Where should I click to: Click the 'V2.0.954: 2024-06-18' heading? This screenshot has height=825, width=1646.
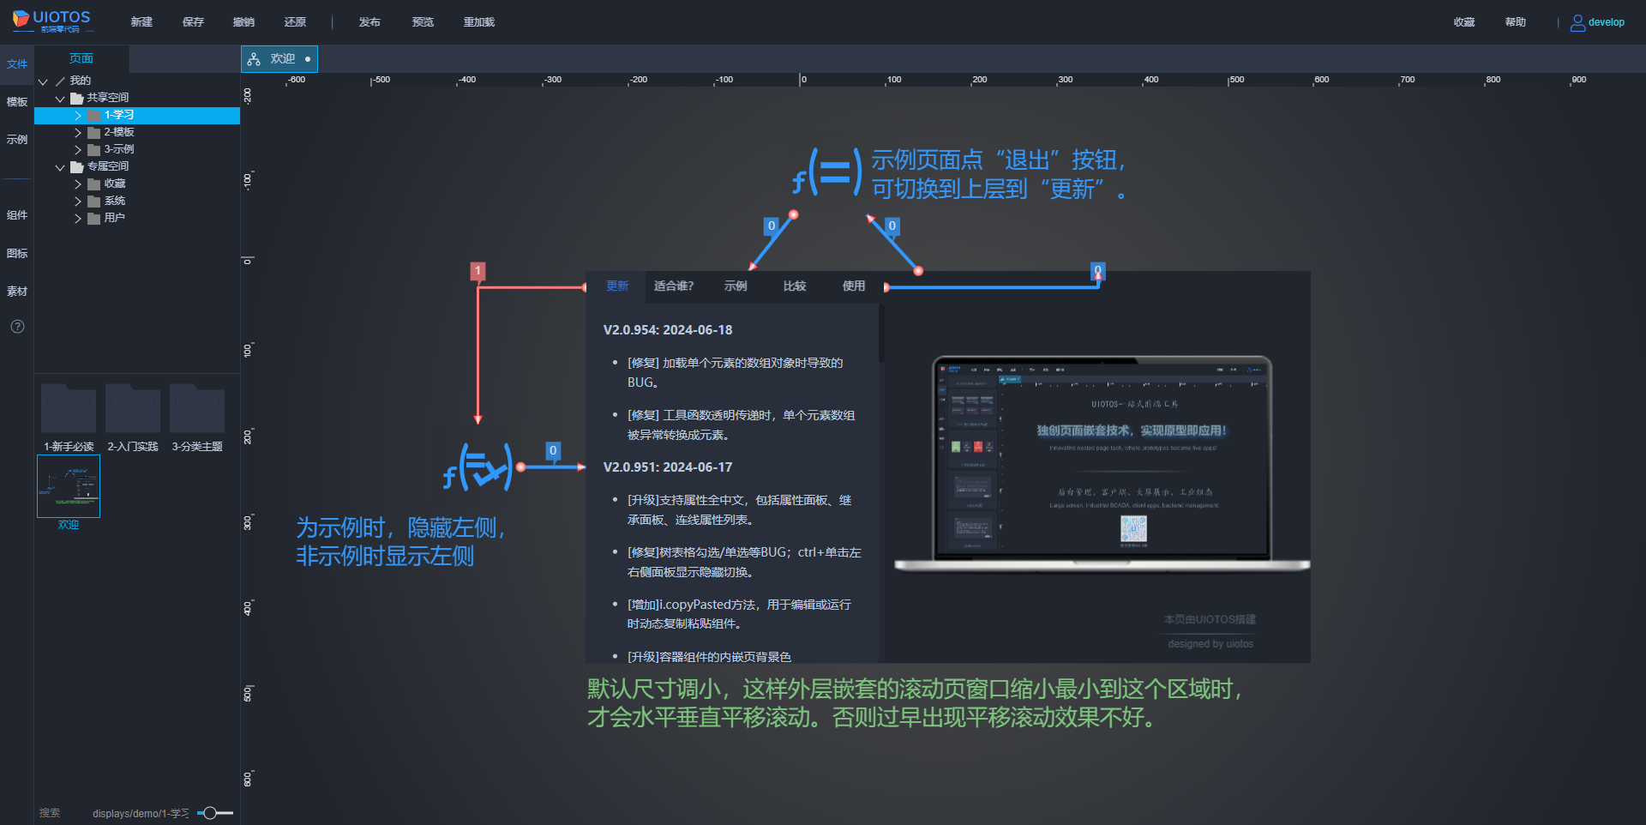(668, 330)
